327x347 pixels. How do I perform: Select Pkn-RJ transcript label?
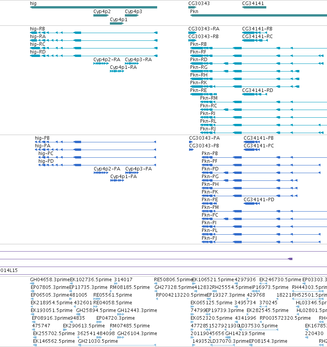[x=208, y=129]
